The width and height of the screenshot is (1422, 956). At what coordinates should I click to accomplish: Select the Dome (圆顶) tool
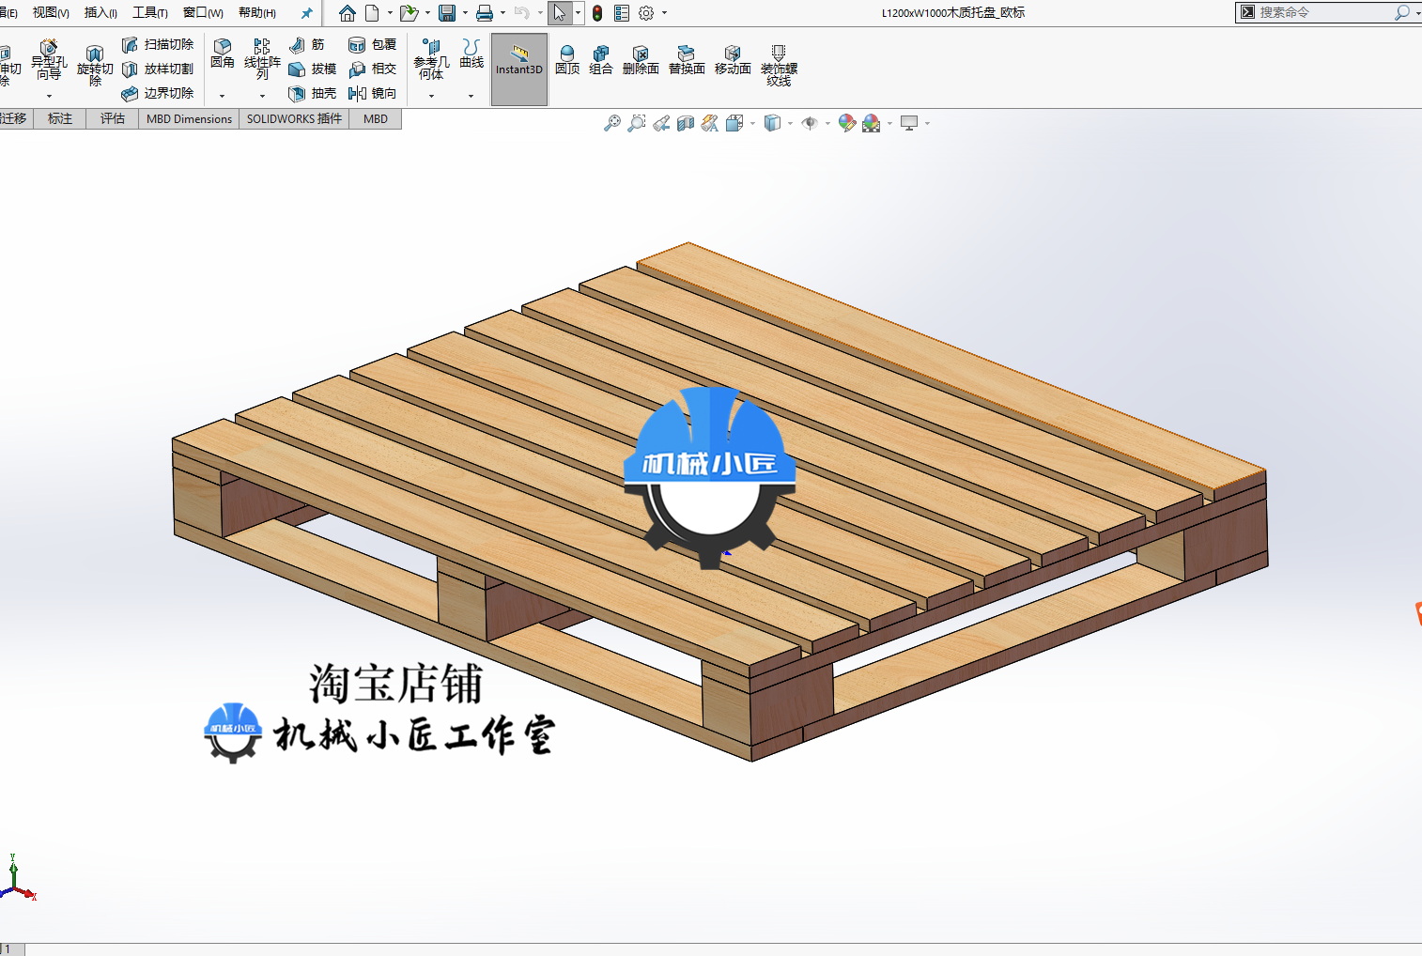pyautogui.click(x=567, y=60)
